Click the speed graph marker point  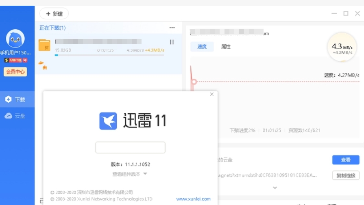pos(194,82)
